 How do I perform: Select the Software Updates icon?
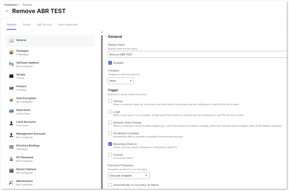[11, 64]
